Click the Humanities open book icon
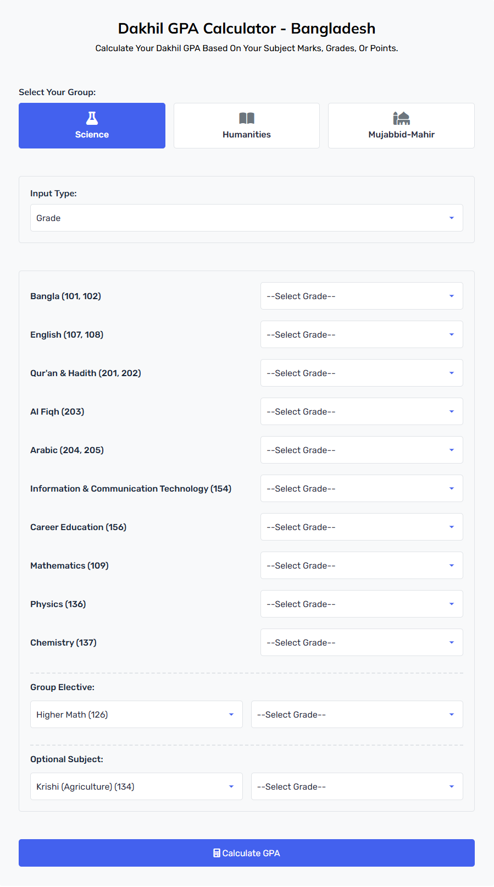Screen dimensions: 494x887 (x=247, y=118)
